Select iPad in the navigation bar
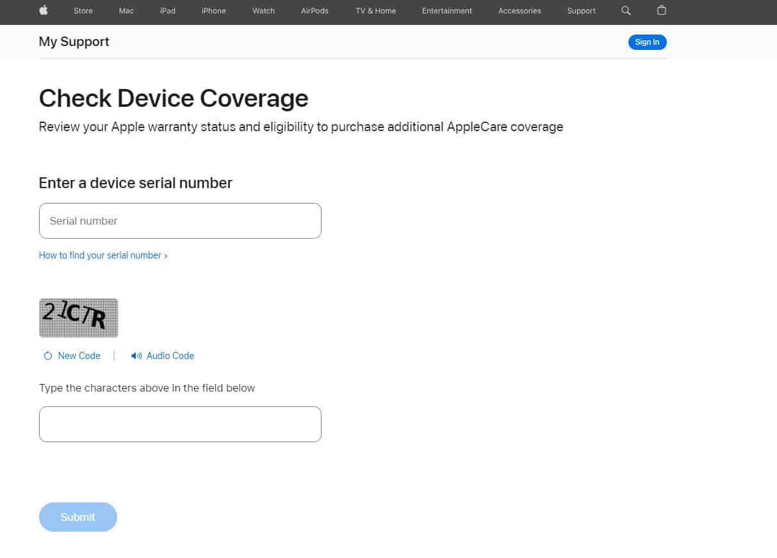777x558 pixels. coord(168,11)
